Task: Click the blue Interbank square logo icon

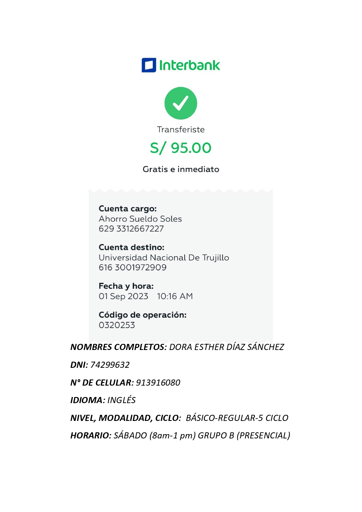Action: (149, 65)
